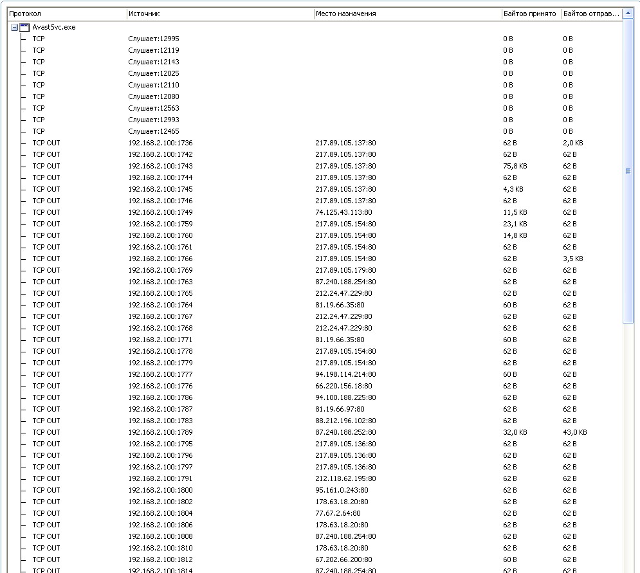
Task: Select source 192.168.2.100:1736
Action: coord(160,143)
